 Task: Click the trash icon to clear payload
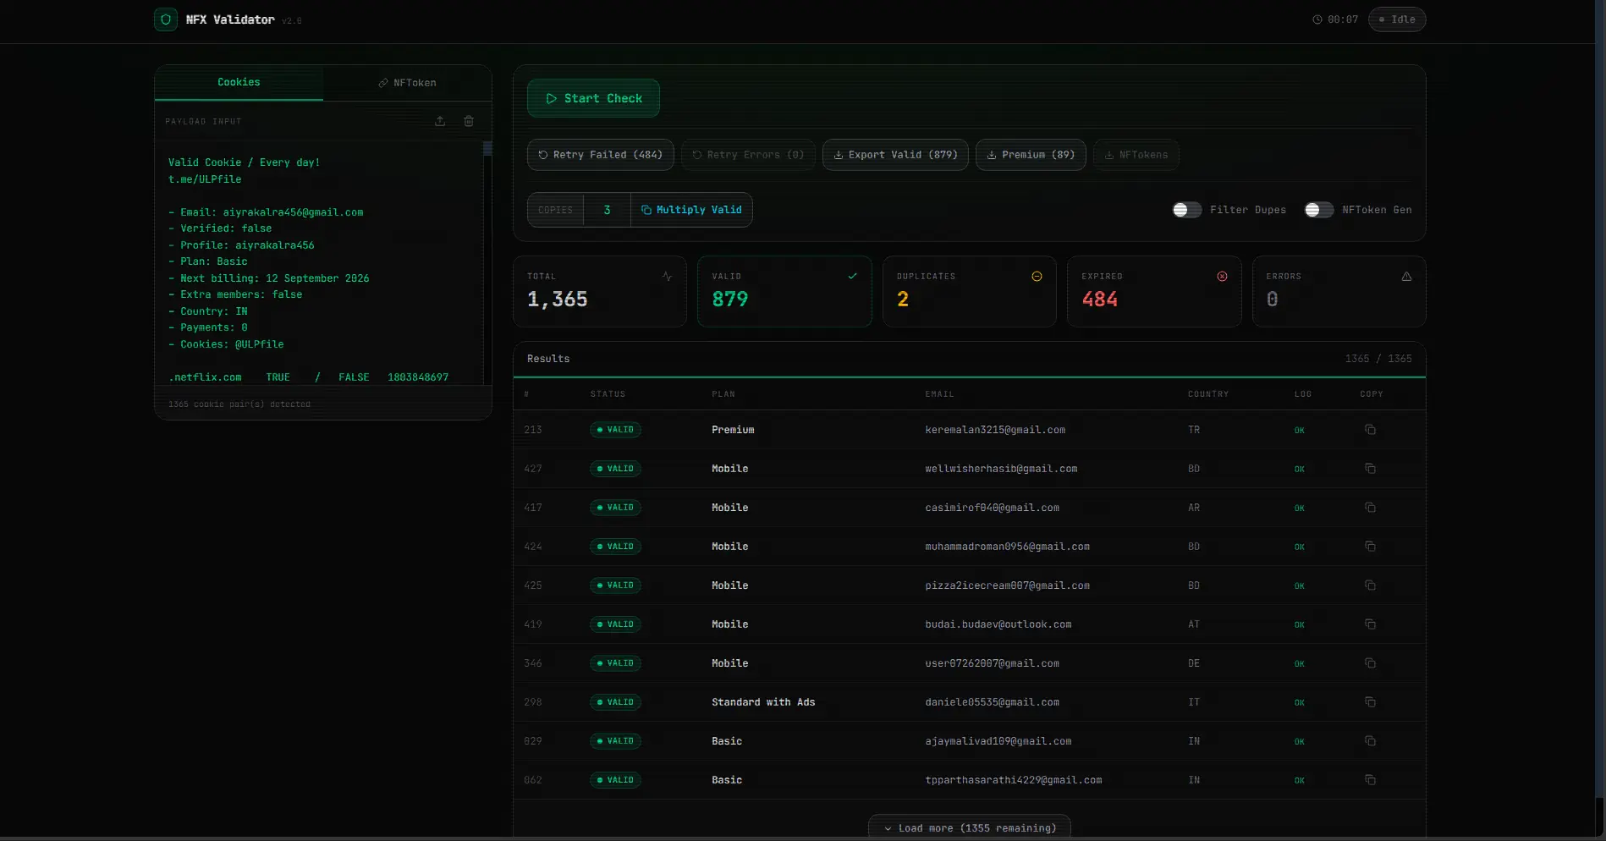click(x=469, y=121)
